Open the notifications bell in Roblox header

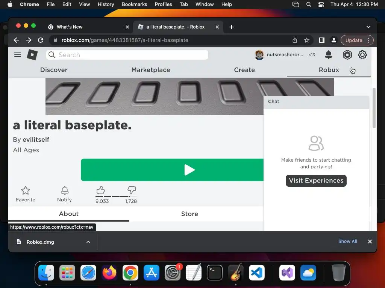[x=328, y=55]
